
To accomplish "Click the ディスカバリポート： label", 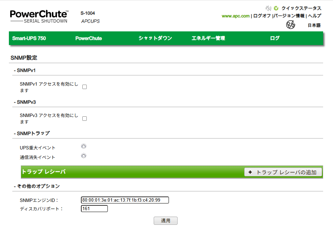I will click(41, 209).
